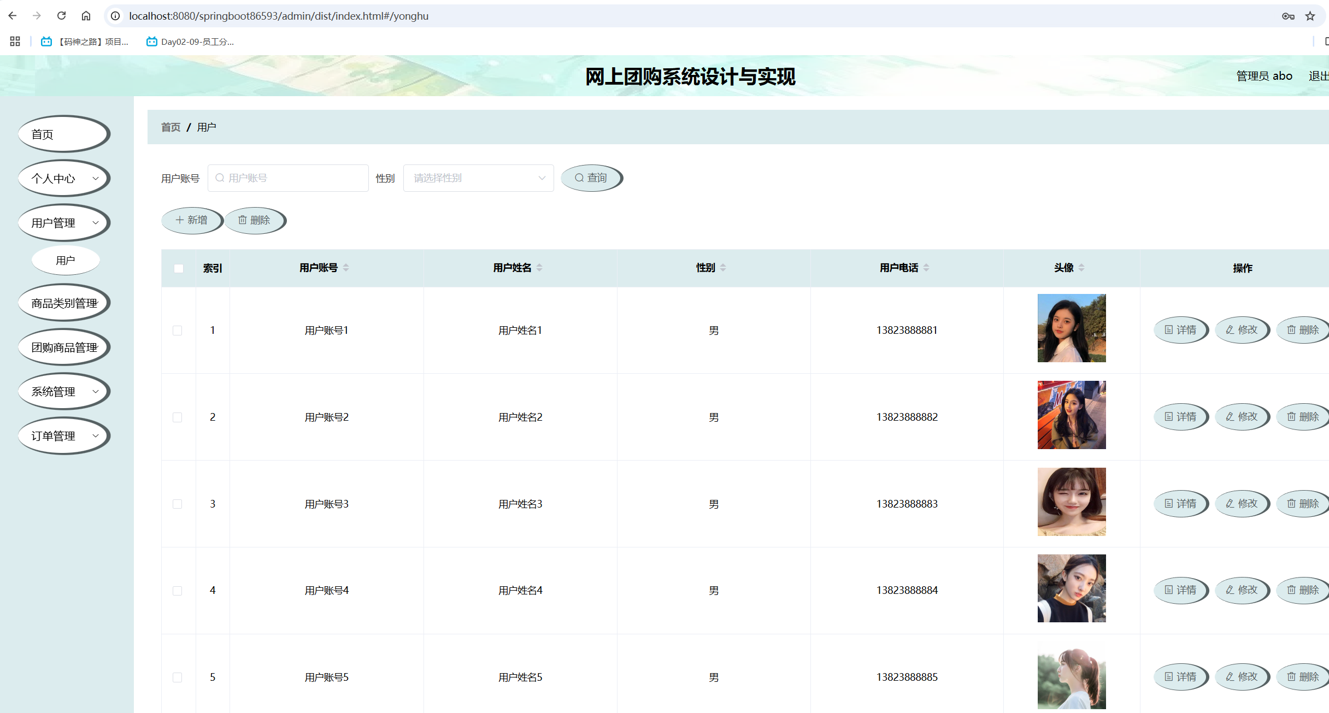Screen dimensions: 1329x713
Task: Open the password key icon in address bar
Action: pos(1288,16)
